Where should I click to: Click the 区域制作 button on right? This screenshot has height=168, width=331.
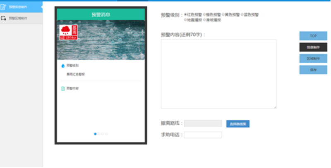313,59
